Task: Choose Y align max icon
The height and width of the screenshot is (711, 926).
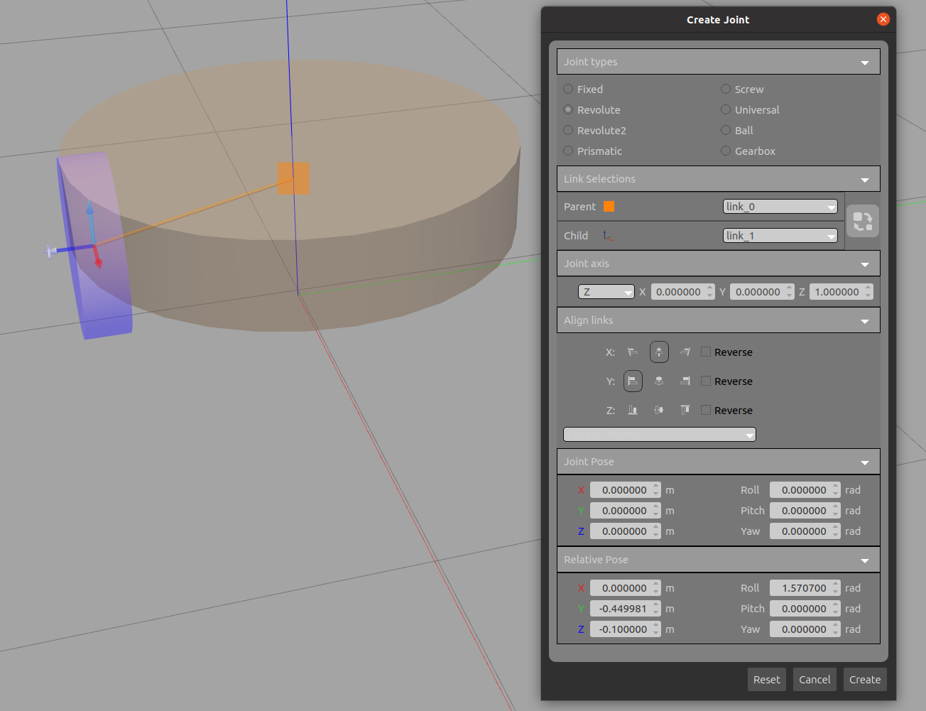Action: (685, 381)
